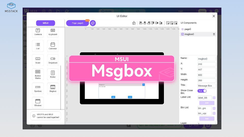Screen dimensions: 244x137
Task: Click Add under Btn List
Action: [x=207, y=118]
